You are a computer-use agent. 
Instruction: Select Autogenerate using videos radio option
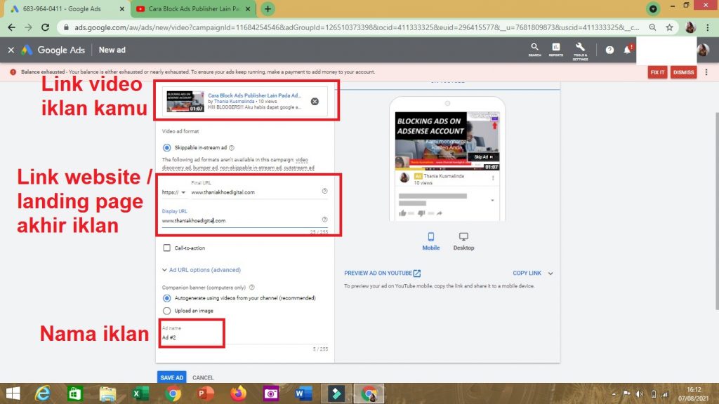[166, 298]
